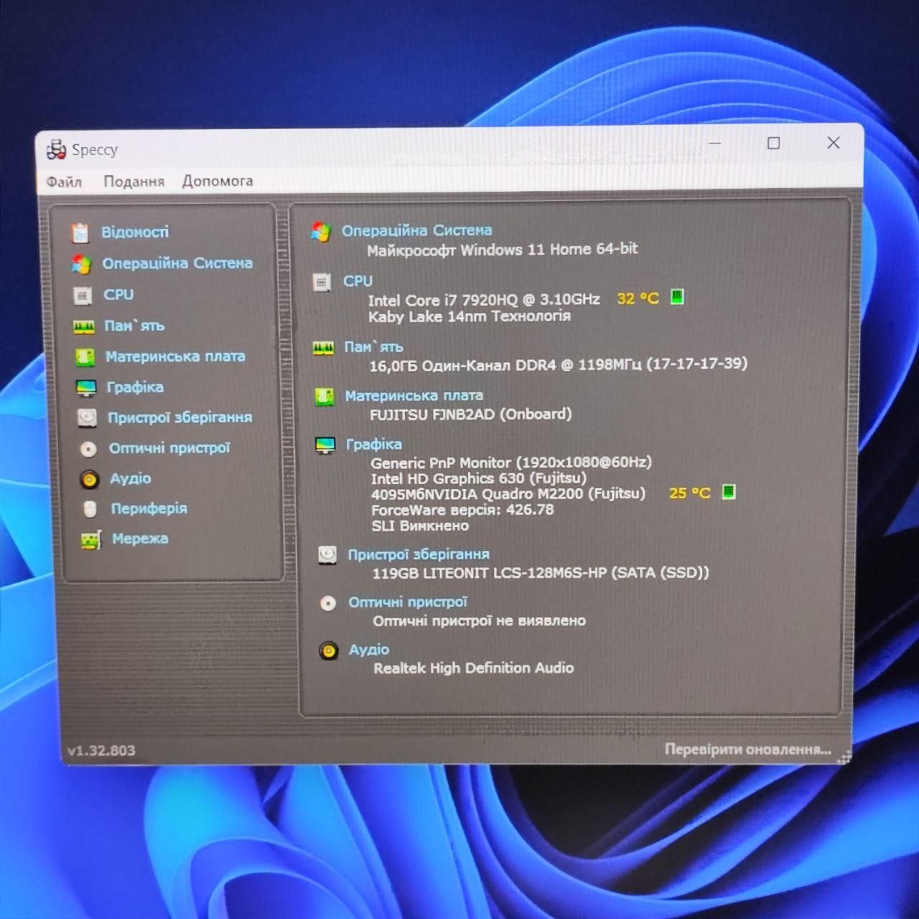Click the monitor icon beside sidebar Графіка
Viewport: 919px width, 919px height.
pyautogui.click(x=86, y=388)
